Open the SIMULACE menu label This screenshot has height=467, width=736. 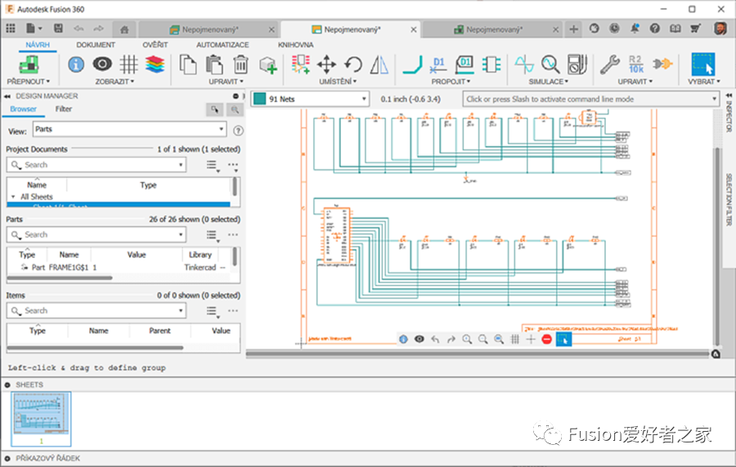coord(547,82)
